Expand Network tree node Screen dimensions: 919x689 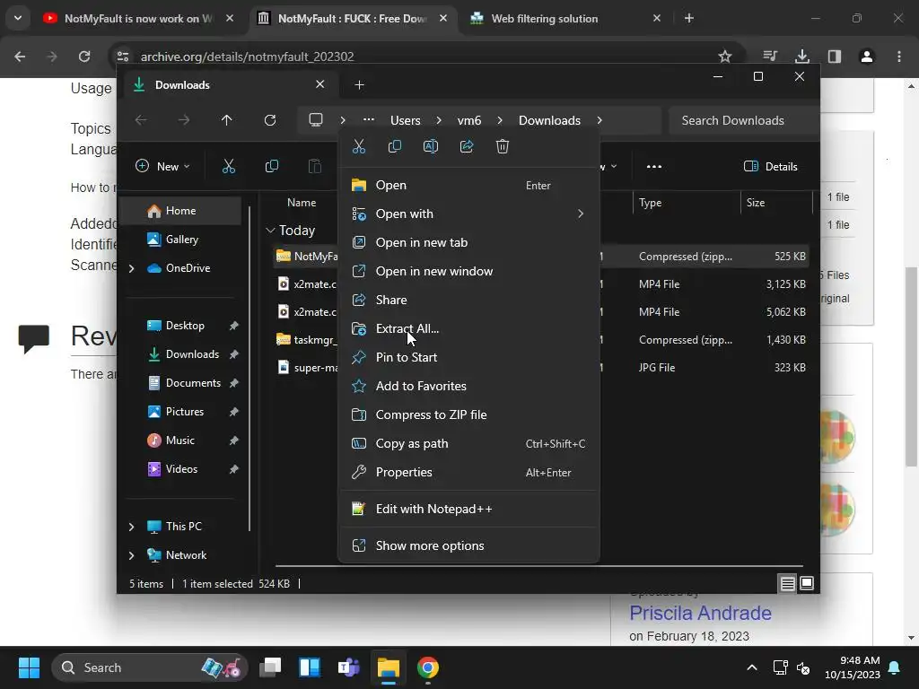click(x=131, y=555)
